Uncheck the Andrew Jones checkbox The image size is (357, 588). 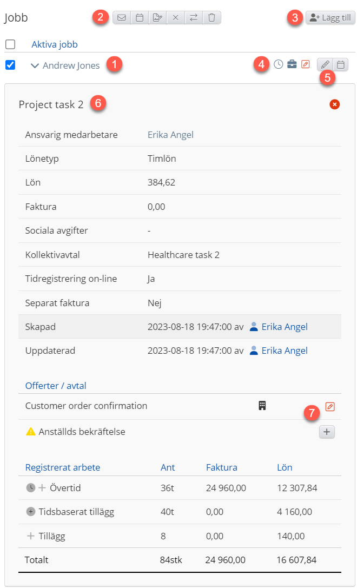(x=10, y=65)
